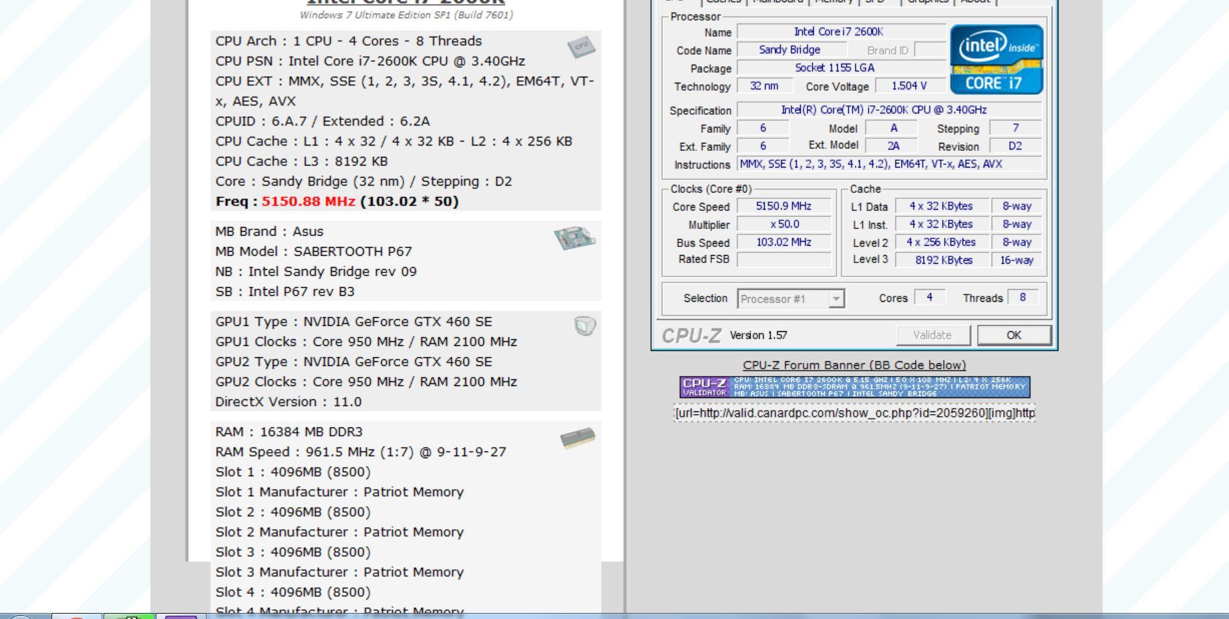Image resolution: width=1229 pixels, height=619 pixels.
Task: Click the OK button in CPU-Z
Action: tap(1014, 335)
